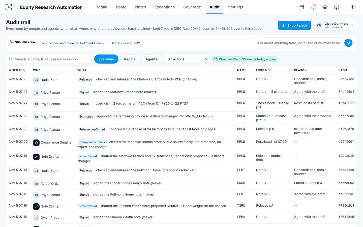Open the All actions dropdown
This screenshot has width=363, height=227.
[187, 59]
